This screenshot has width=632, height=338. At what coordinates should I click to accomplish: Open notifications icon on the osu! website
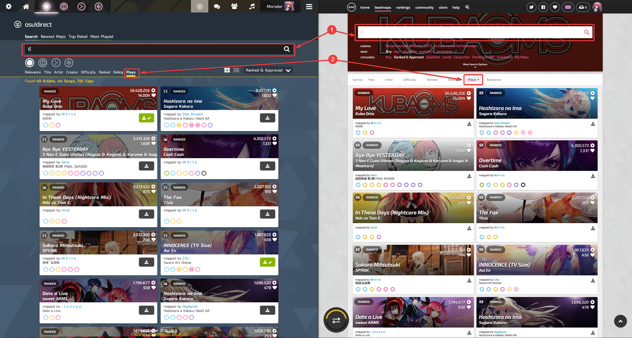point(583,7)
